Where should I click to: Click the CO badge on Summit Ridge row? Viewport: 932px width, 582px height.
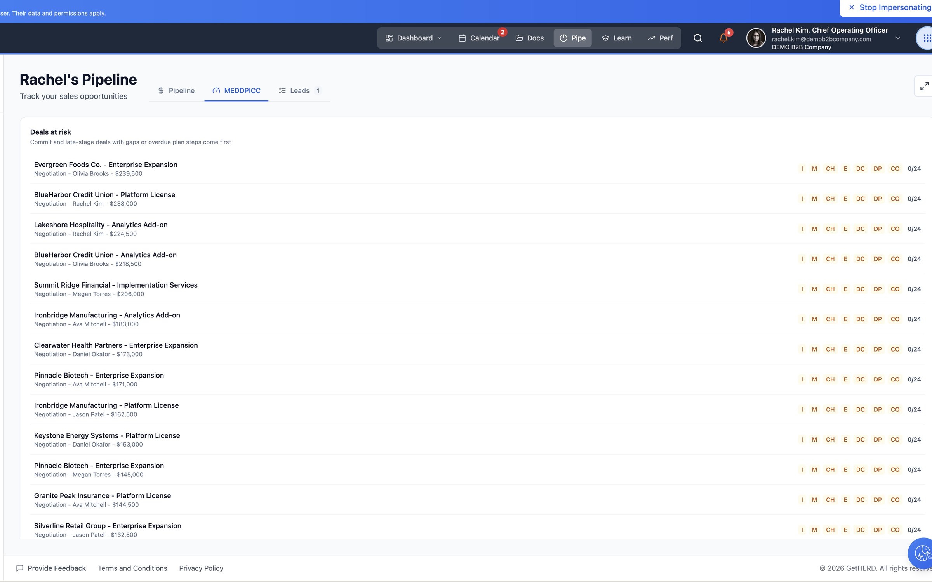click(x=895, y=289)
